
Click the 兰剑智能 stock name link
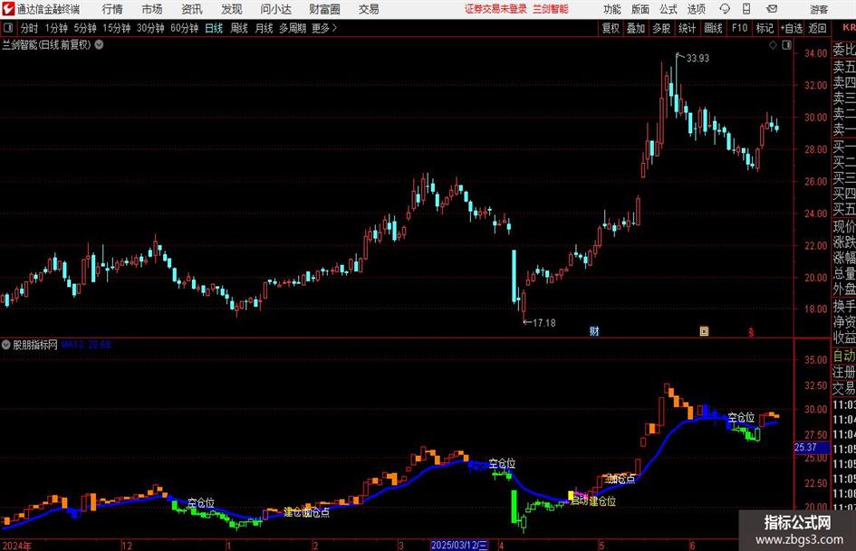coord(551,9)
